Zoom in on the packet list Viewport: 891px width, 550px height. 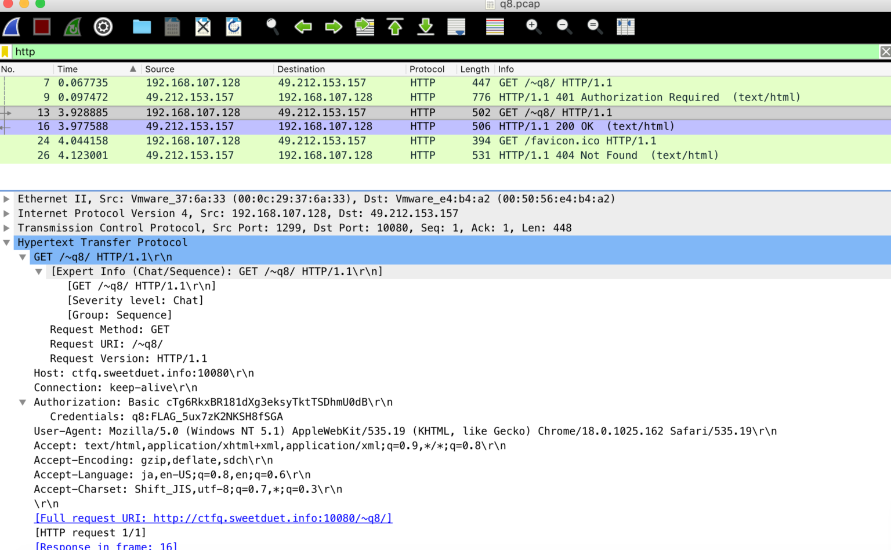point(533,27)
